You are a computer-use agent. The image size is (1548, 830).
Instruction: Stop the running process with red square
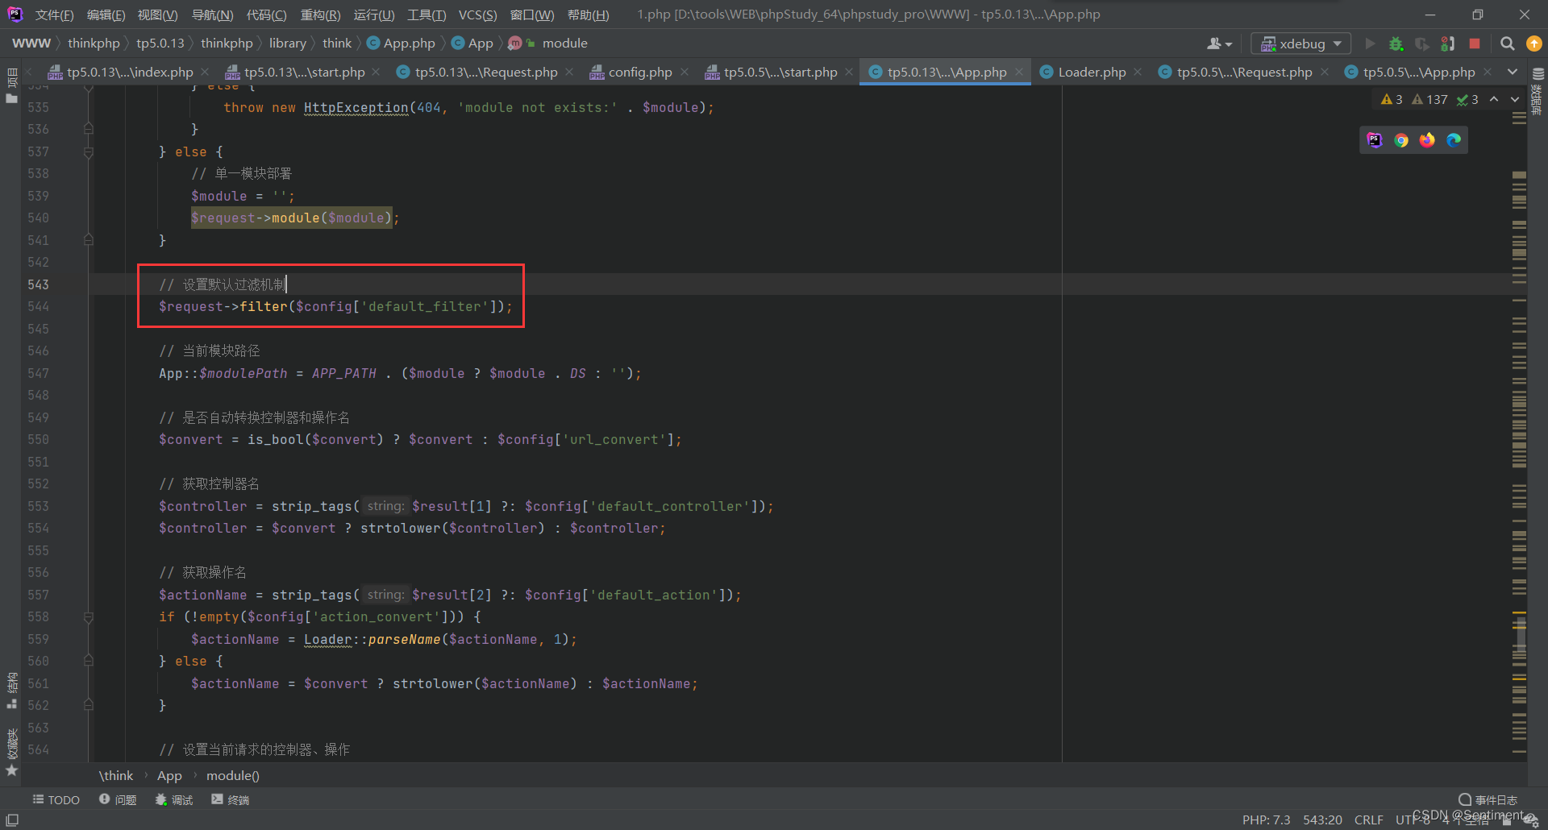[1475, 44]
